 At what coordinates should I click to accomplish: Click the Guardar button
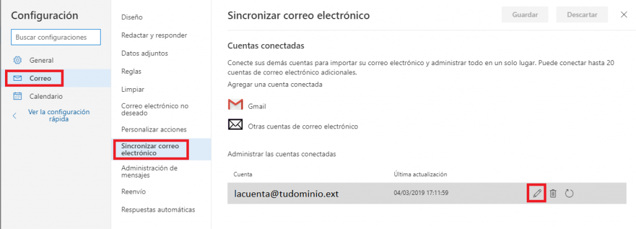[525, 15]
